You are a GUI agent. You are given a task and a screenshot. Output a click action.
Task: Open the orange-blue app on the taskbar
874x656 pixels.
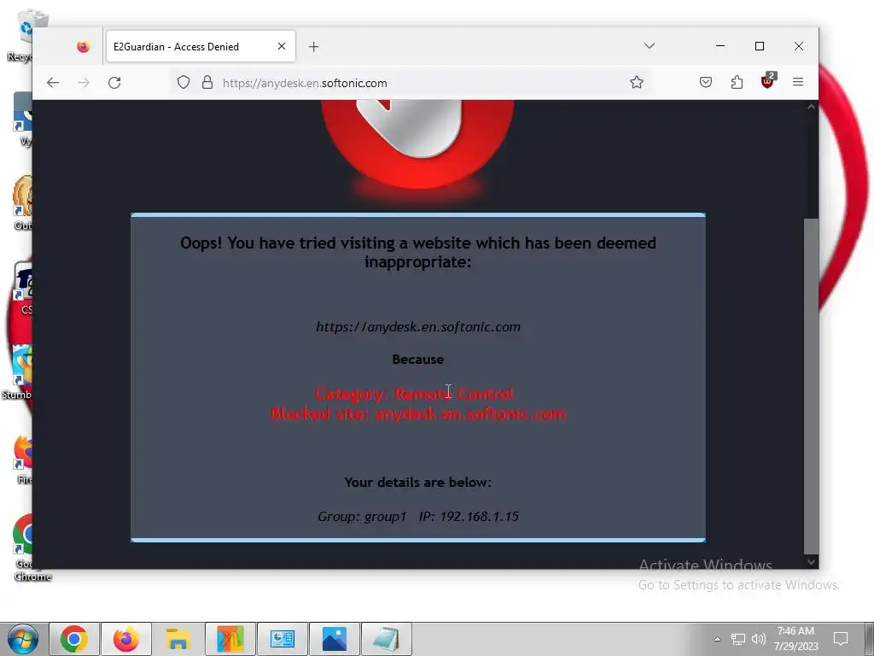click(x=230, y=639)
